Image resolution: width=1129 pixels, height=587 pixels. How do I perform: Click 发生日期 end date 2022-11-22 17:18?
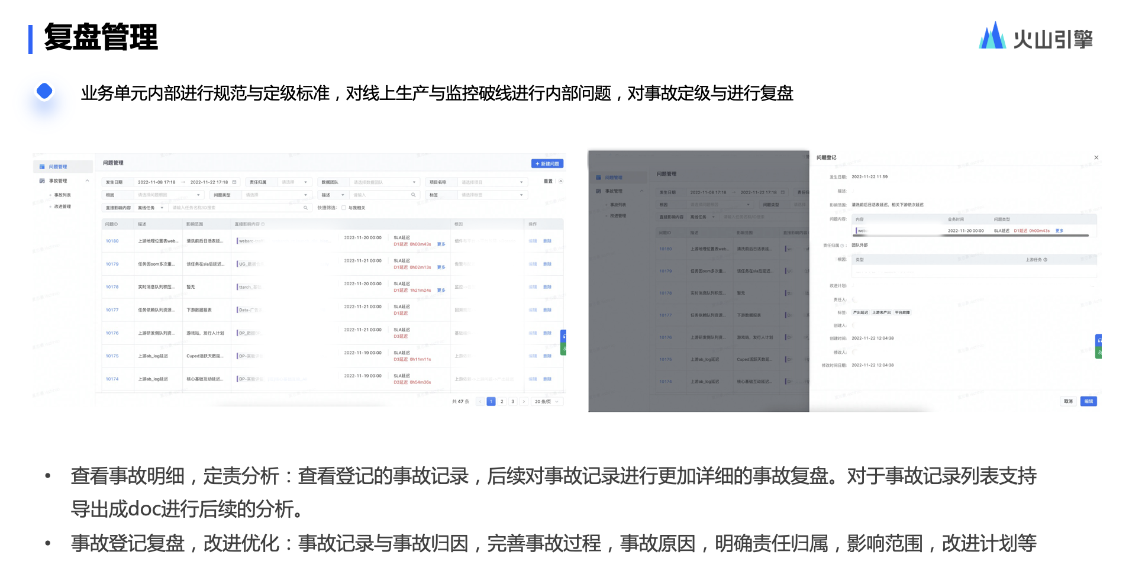tap(209, 182)
